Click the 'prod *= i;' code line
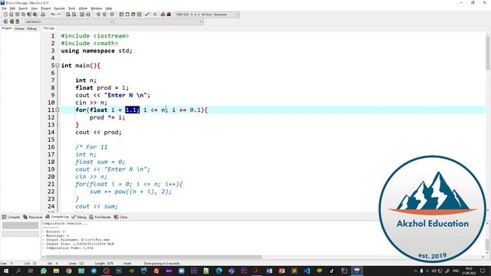Screen dimensions: 491x276 [107, 117]
